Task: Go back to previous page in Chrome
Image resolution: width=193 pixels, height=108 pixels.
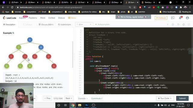Action: pyautogui.click(x=3, y=7)
